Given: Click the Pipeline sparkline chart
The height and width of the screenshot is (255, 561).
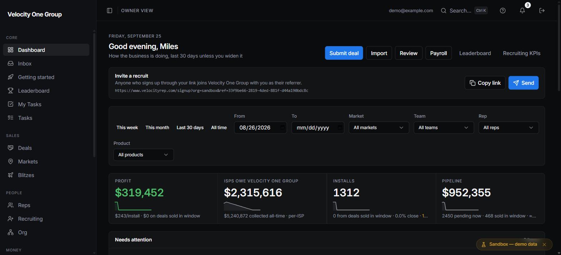Looking at the screenshot, I should point(460,206).
